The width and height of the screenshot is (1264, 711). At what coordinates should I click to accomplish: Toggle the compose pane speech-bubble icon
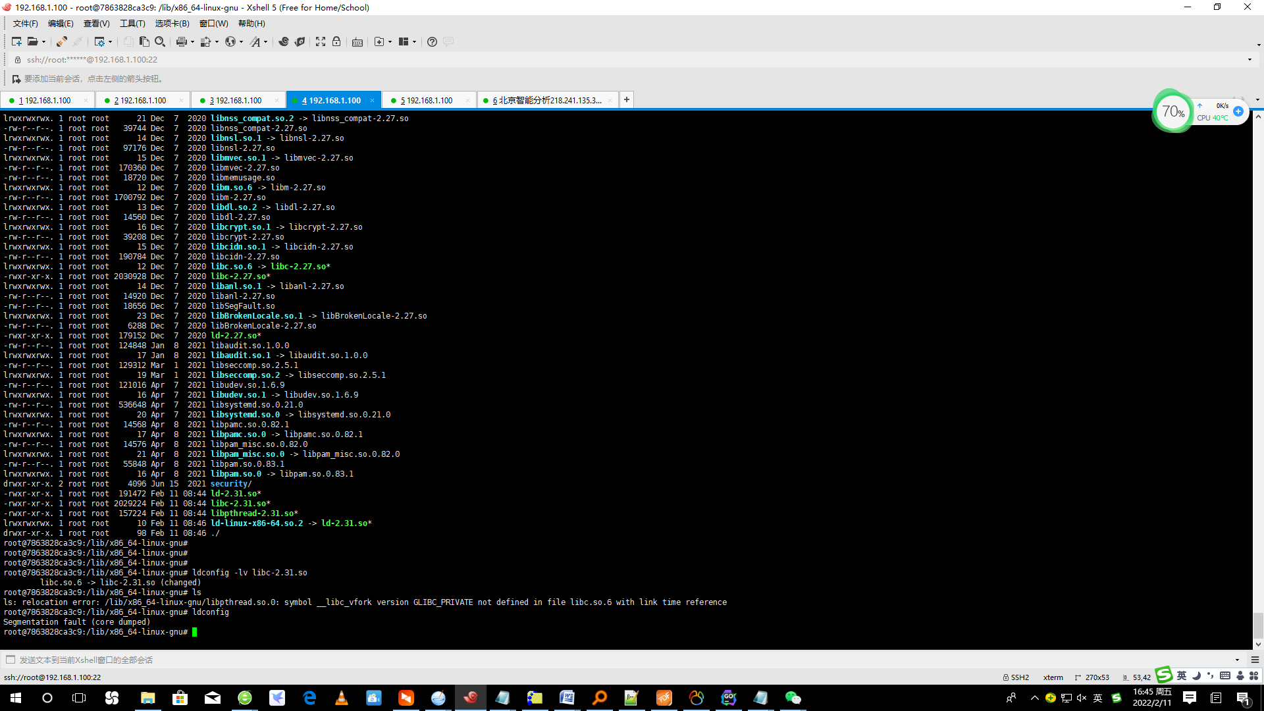(448, 41)
